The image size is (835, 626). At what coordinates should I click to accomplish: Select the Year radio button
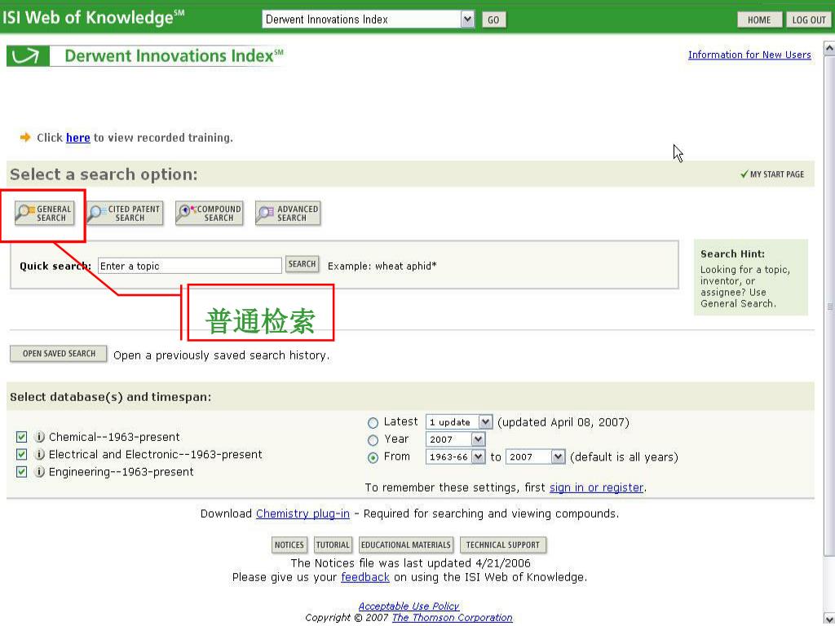[373, 440]
